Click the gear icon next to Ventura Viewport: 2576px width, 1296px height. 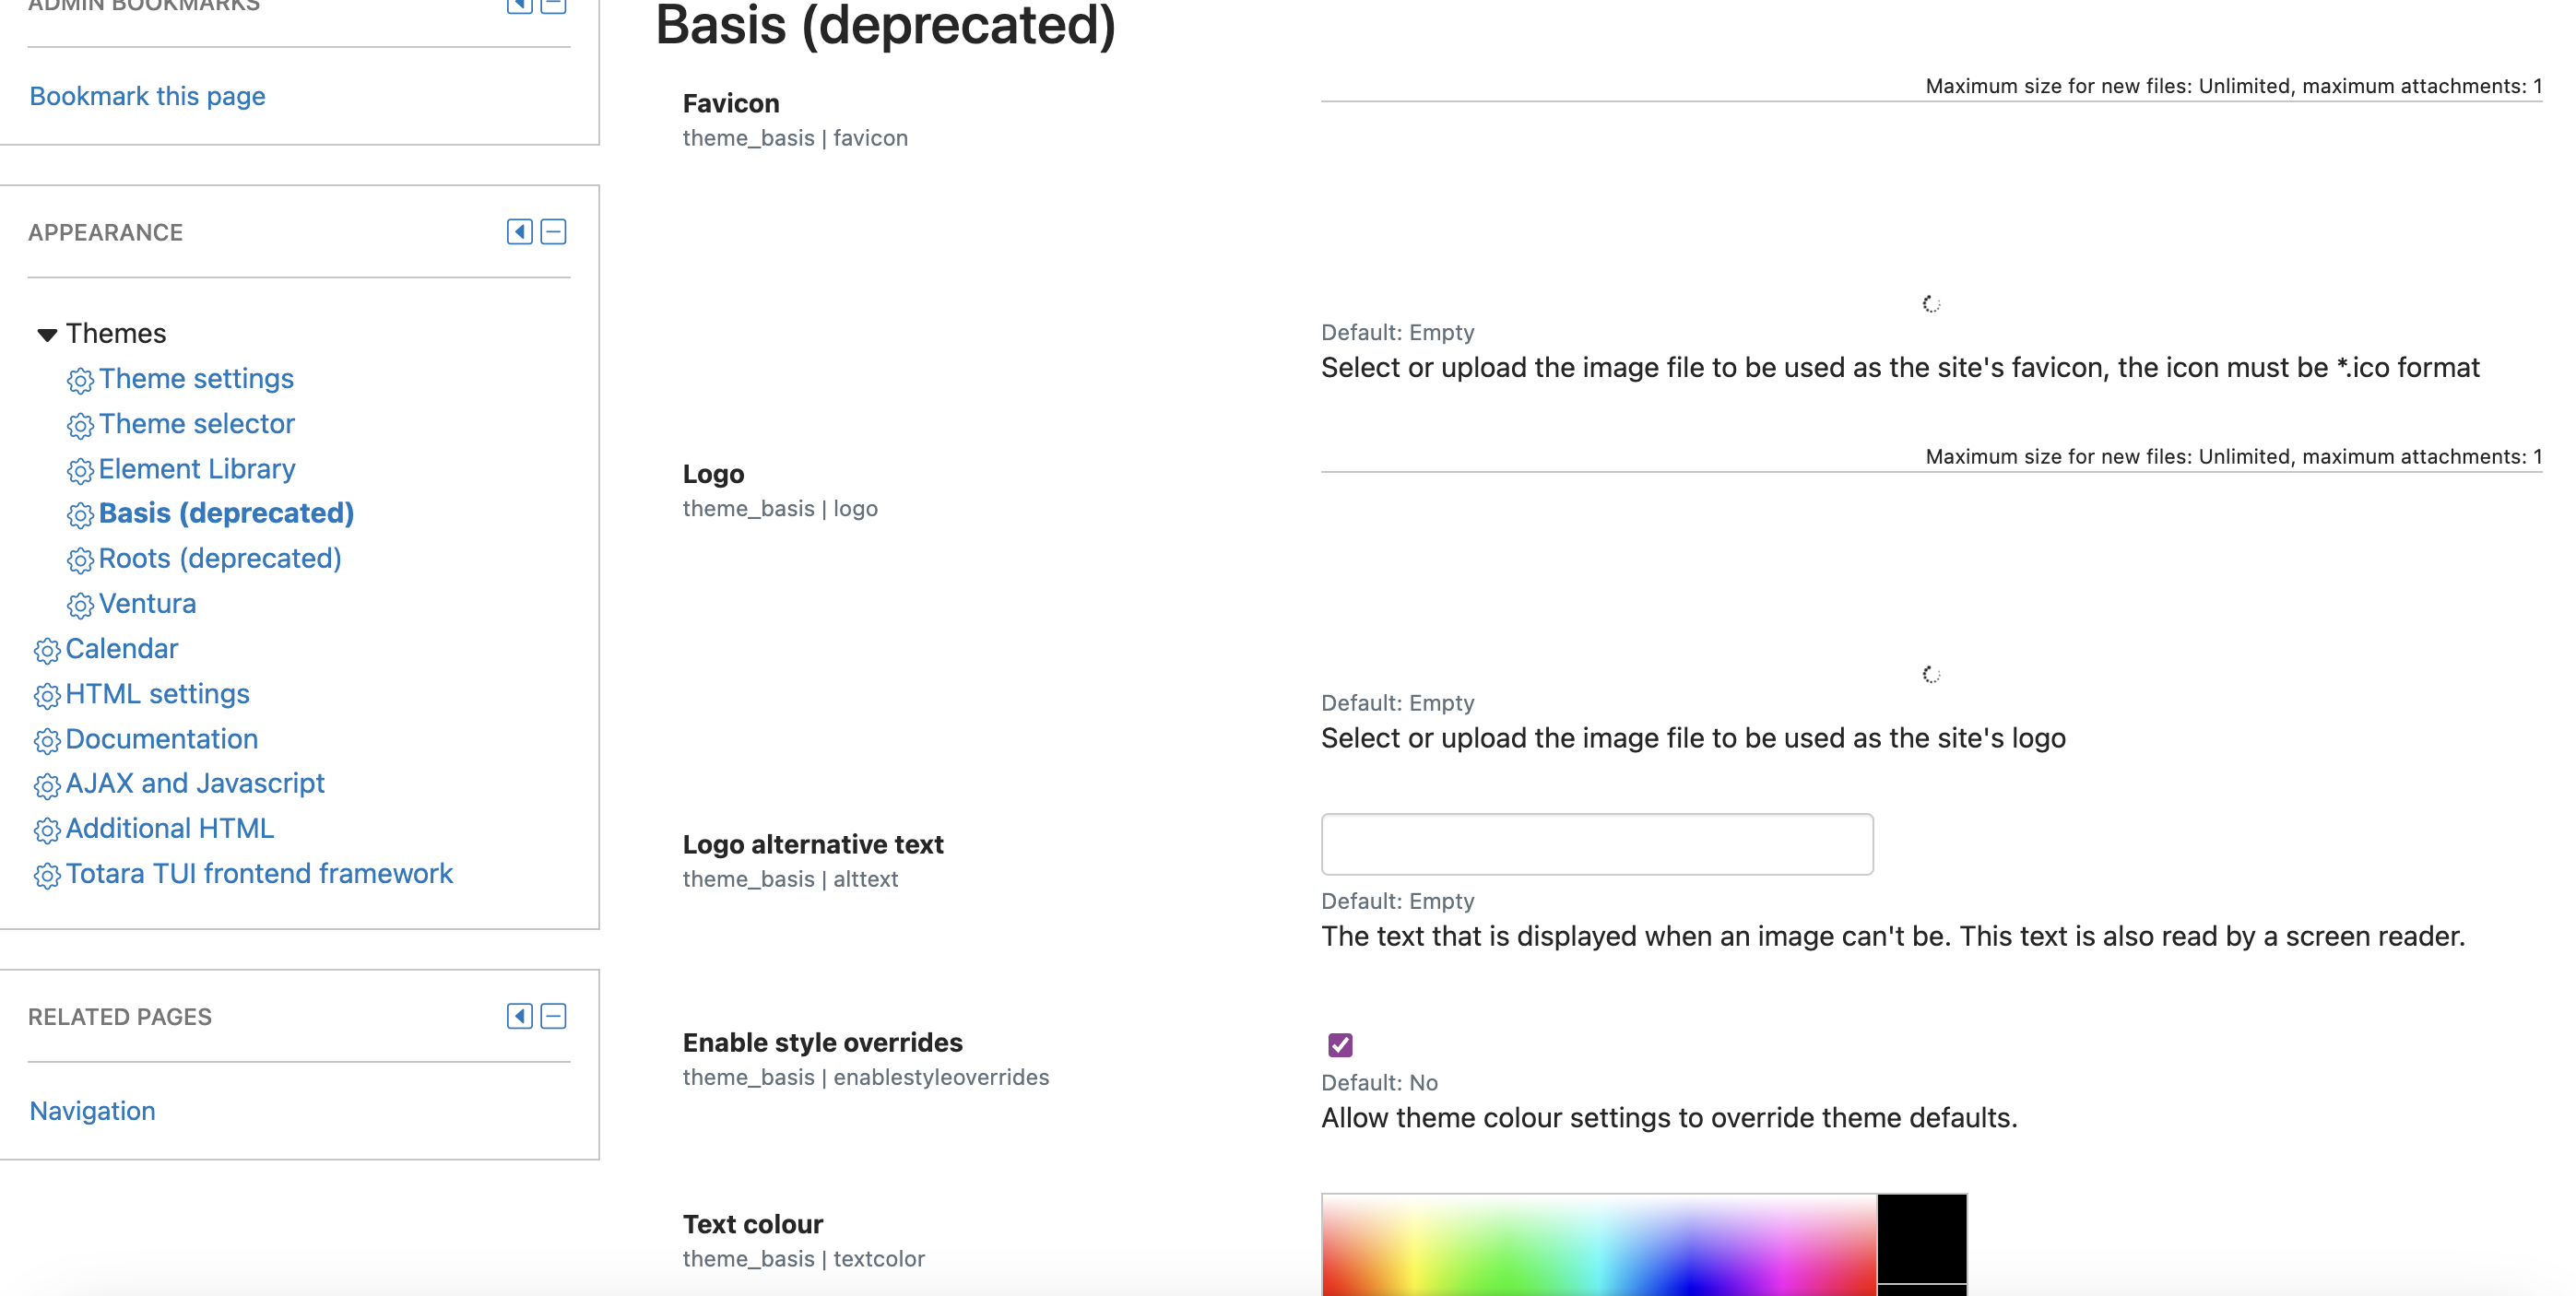(x=80, y=605)
